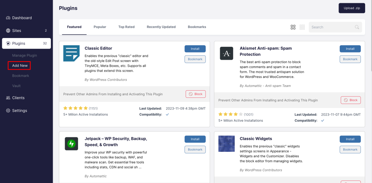Click the Settings gear icon
The image size is (372, 183).
[x=8, y=111]
